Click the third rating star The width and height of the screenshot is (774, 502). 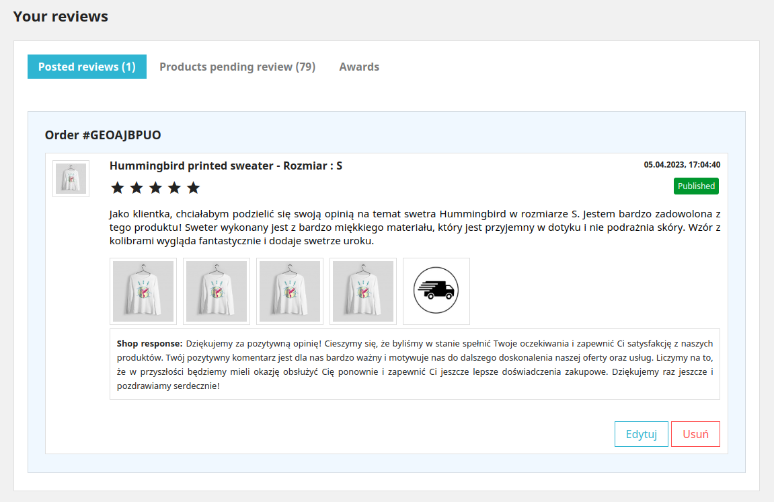(155, 188)
